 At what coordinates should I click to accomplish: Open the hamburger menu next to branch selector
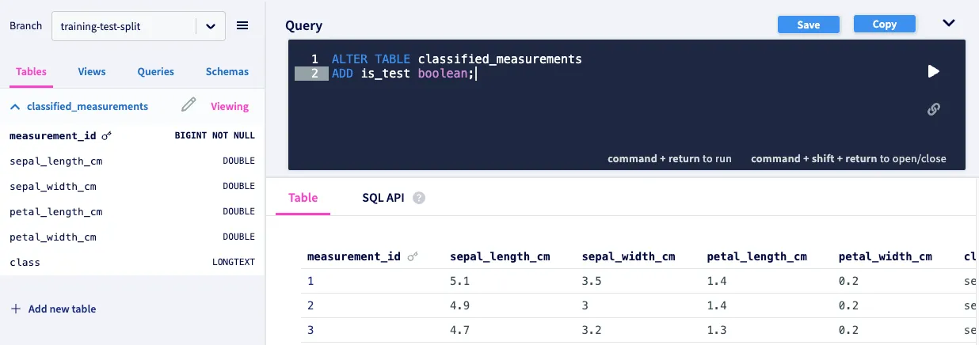tap(242, 26)
